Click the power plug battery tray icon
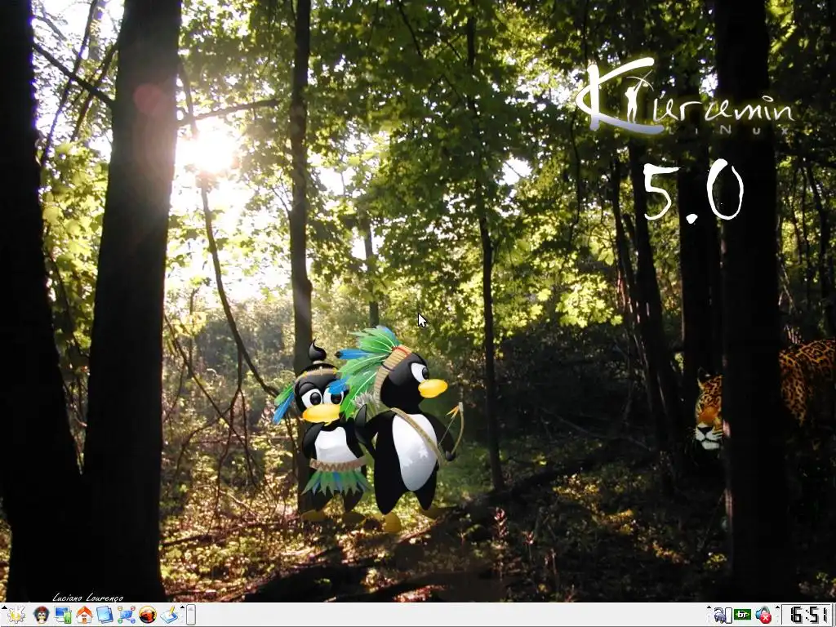Viewport: 836px width, 627px height. click(723, 616)
